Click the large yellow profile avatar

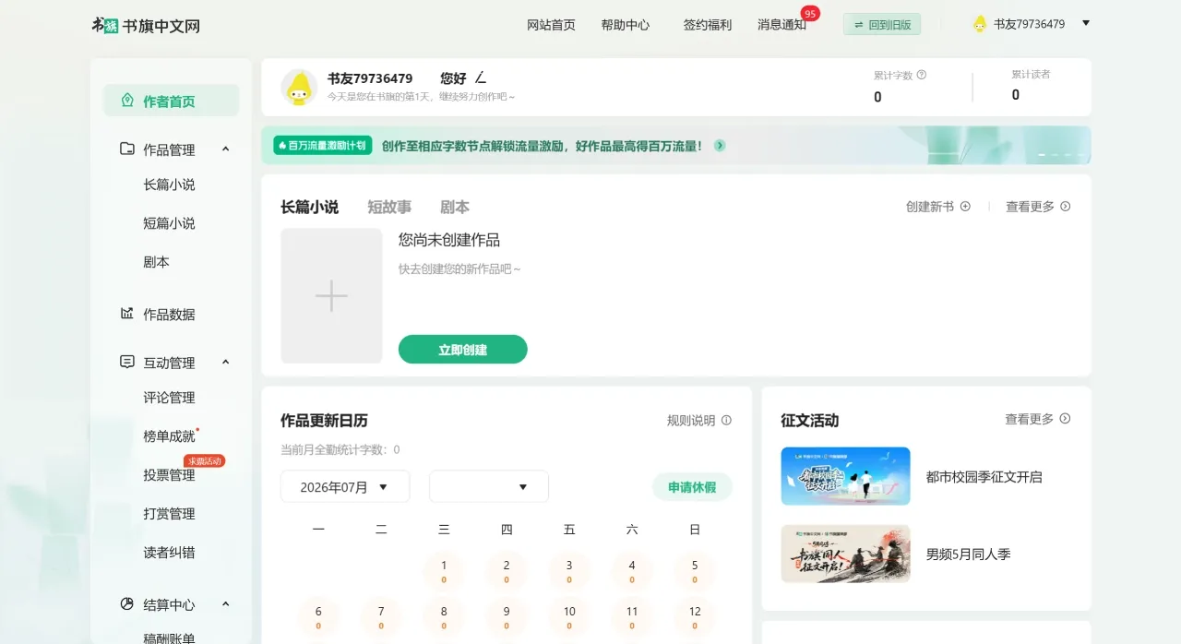pyautogui.click(x=299, y=87)
